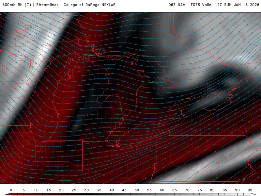Click the 10 label on color scale
This screenshot has height=196, width=261.
pos(36,190)
